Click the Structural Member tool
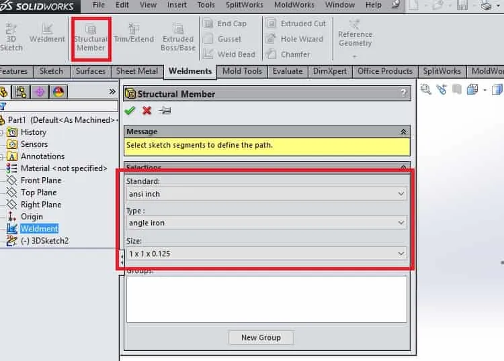Image resolution: width=504 pixels, height=361 pixels. pyautogui.click(x=91, y=38)
